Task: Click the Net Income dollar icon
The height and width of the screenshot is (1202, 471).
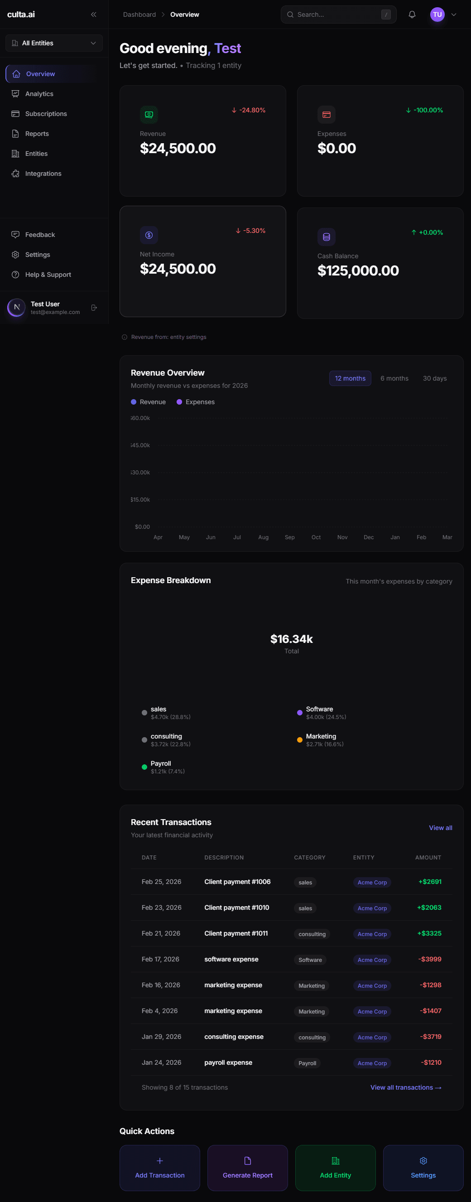Action: (x=149, y=235)
